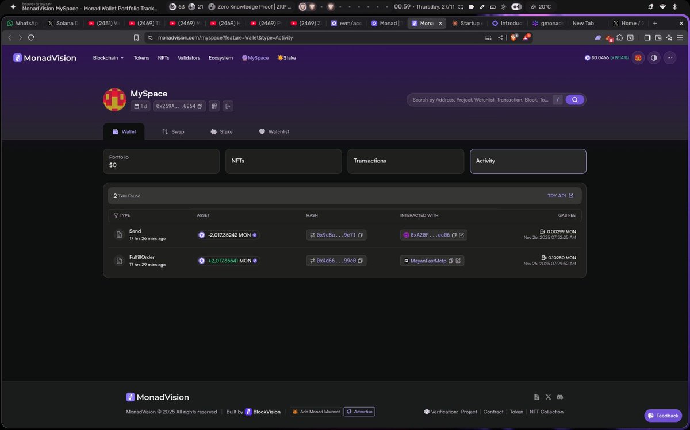Image resolution: width=690 pixels, height=430 pixels.
Task: Open the footer docs page icon
Action: [x=536, y=397]
